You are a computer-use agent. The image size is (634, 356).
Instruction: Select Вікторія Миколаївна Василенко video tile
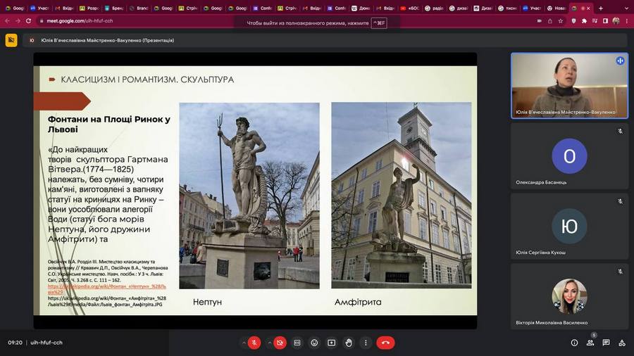(x=569, y=295)
